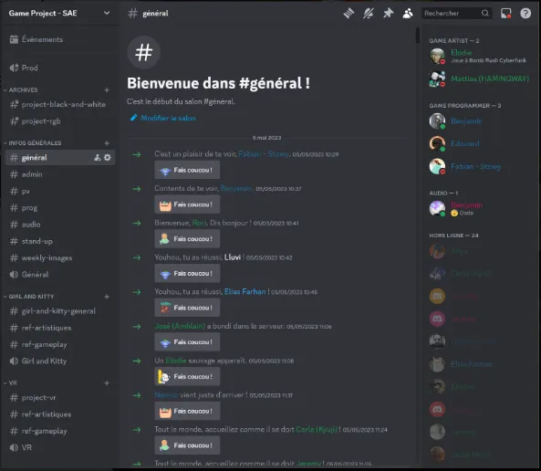Open project-rgb channel

[59, 121]
